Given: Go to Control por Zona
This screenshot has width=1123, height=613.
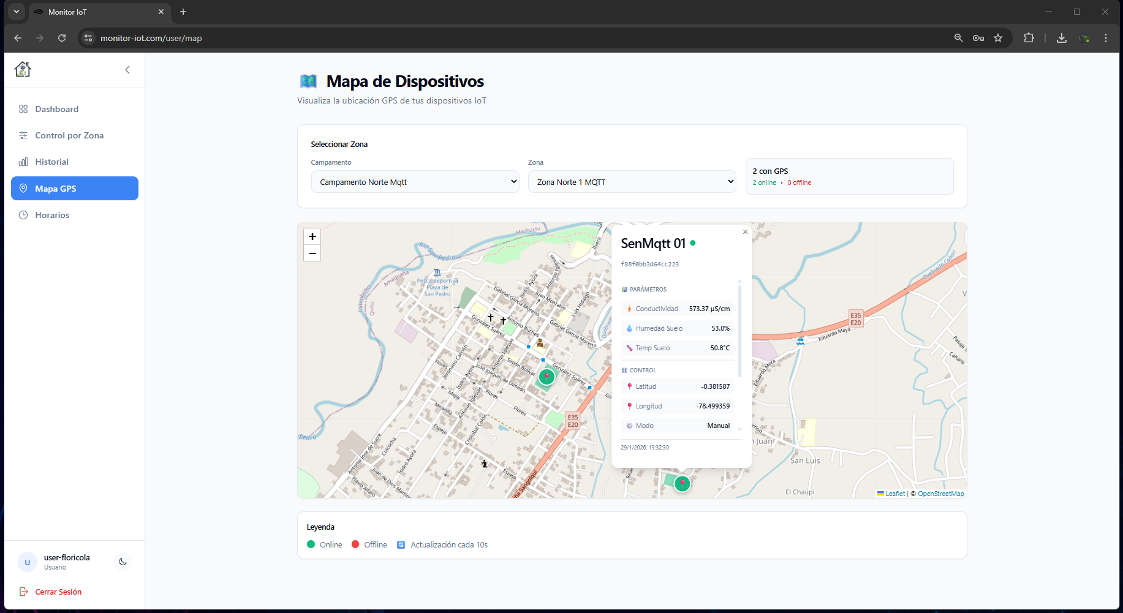Looking at the screenshot, I should (69, 135).
